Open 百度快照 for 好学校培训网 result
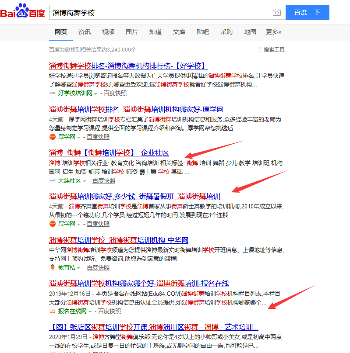The width and height of the screenshot is (350, 353). coord(115,93)
